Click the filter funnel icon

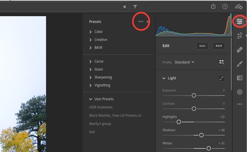click(135, 7)
